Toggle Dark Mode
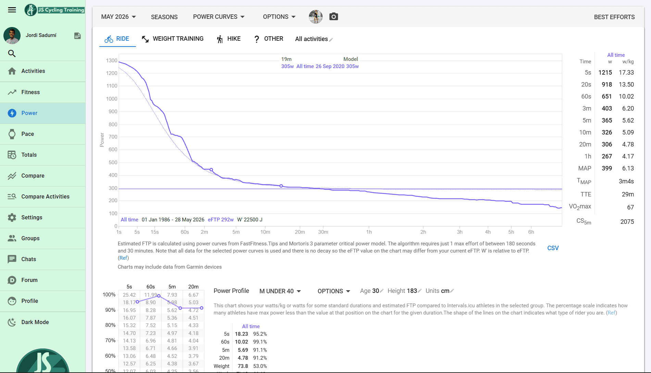 (43, 322)
